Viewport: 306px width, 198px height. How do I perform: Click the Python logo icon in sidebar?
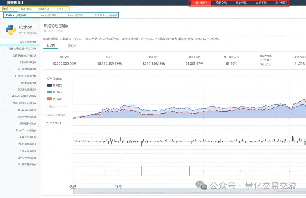(x=11, y=30)
